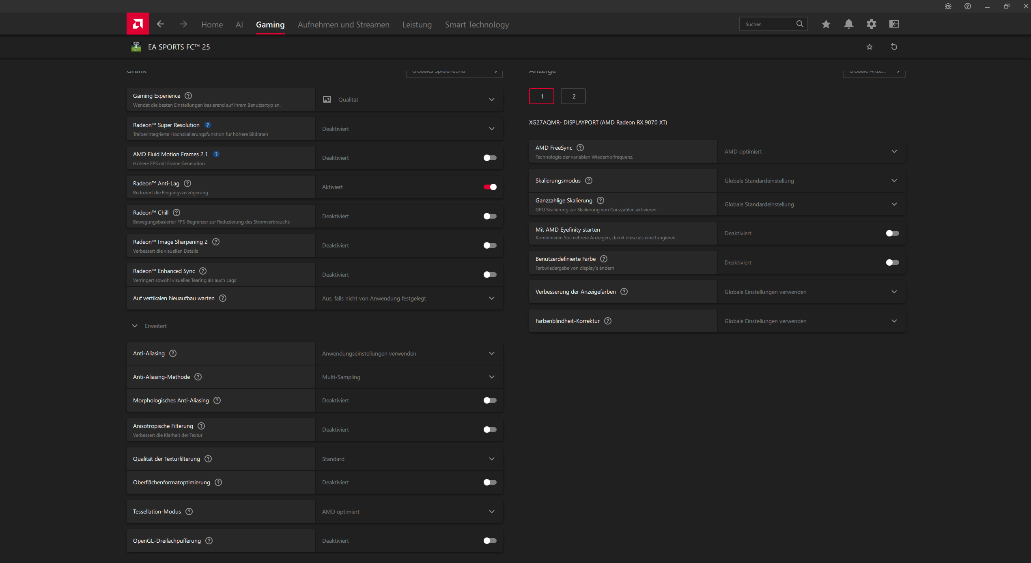Viewport: 1031px width, 563px height.
Task: Click the AMD logo home icon
Action: tap(138, 24)
